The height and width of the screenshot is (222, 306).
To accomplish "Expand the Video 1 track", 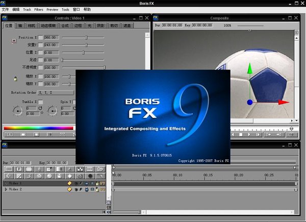I will click(6, 183).
